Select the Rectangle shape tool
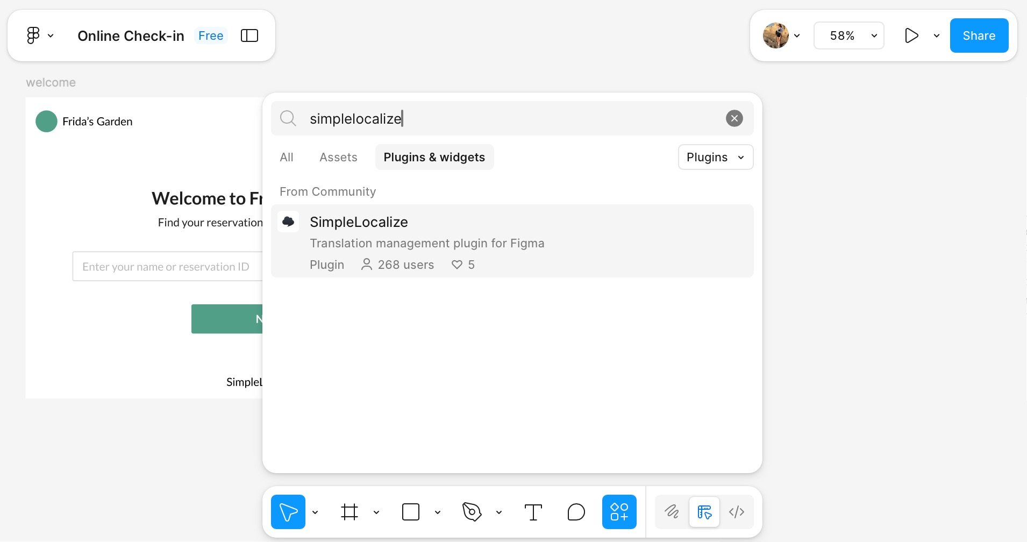Screen dimensions: 1027x542 point(411,512)
